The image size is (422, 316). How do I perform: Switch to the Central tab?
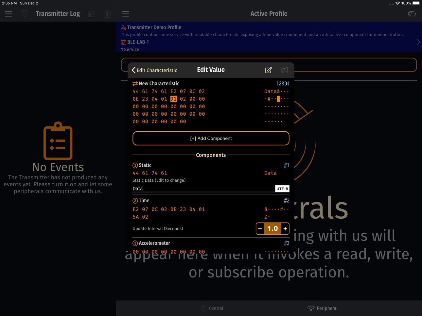pyautogui.click(x=212, y=308)
